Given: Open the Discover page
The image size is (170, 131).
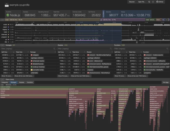Looking at the screenshot, I should pos(132,2).
